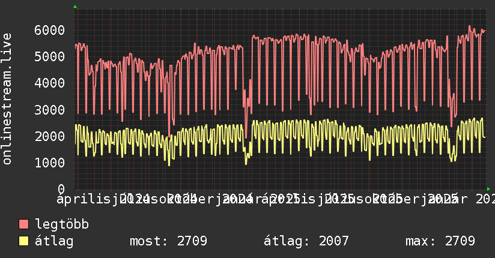Click the 3000 y-axis label
The height and width of the screenshot is (258, 495).
pos(50,110)
